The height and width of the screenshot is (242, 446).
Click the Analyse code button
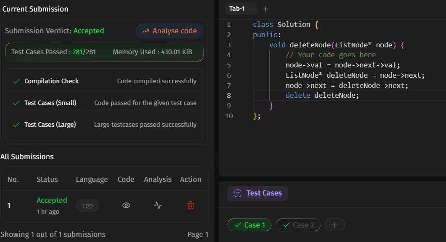click(x=169, y=31)
